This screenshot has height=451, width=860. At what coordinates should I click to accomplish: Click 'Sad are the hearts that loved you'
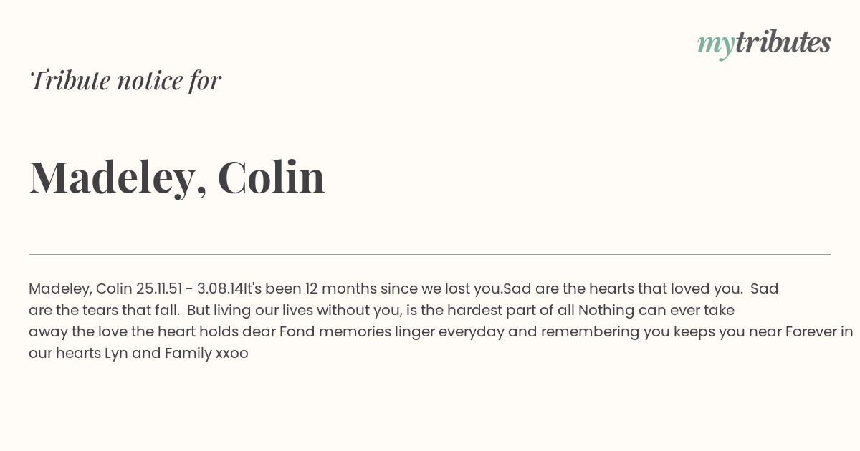pos(623,289)
